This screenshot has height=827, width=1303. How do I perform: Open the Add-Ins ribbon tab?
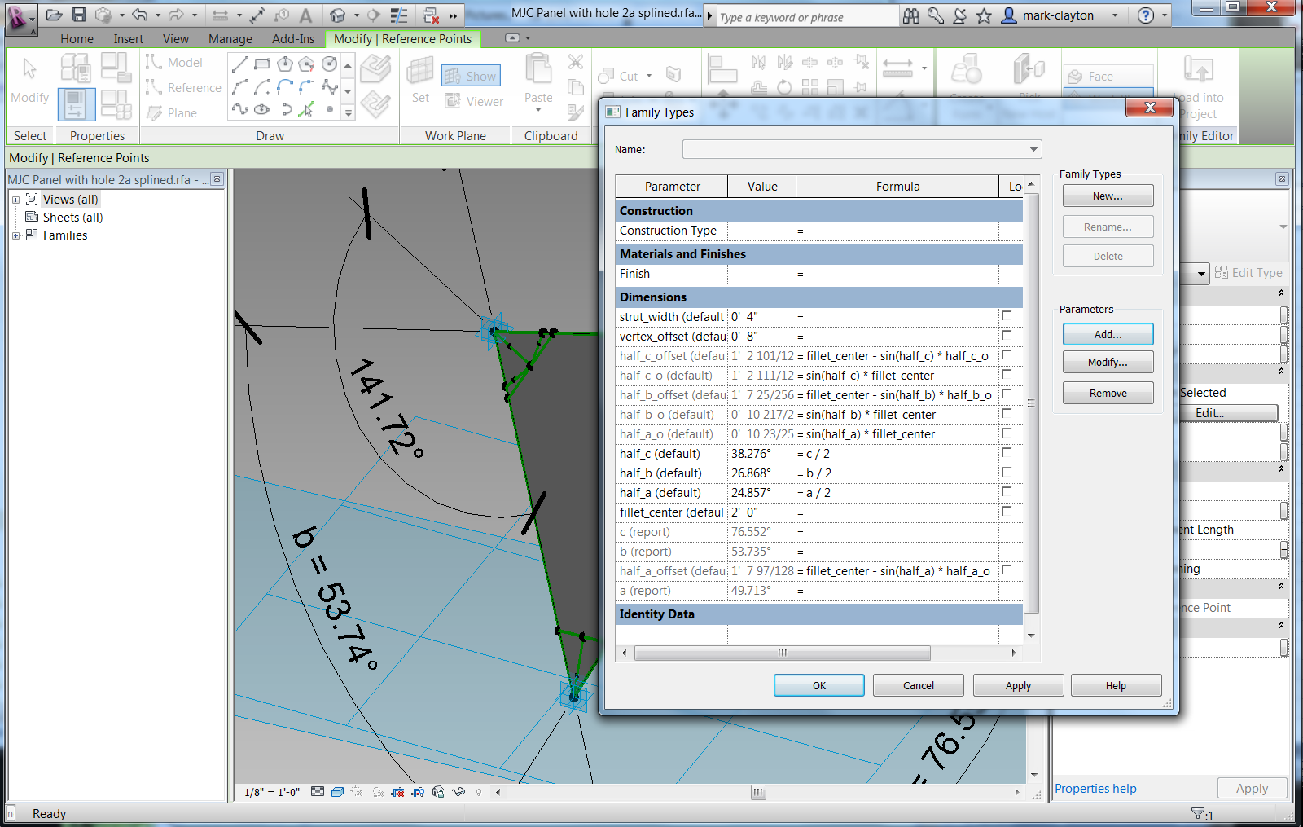click(293, 39)
